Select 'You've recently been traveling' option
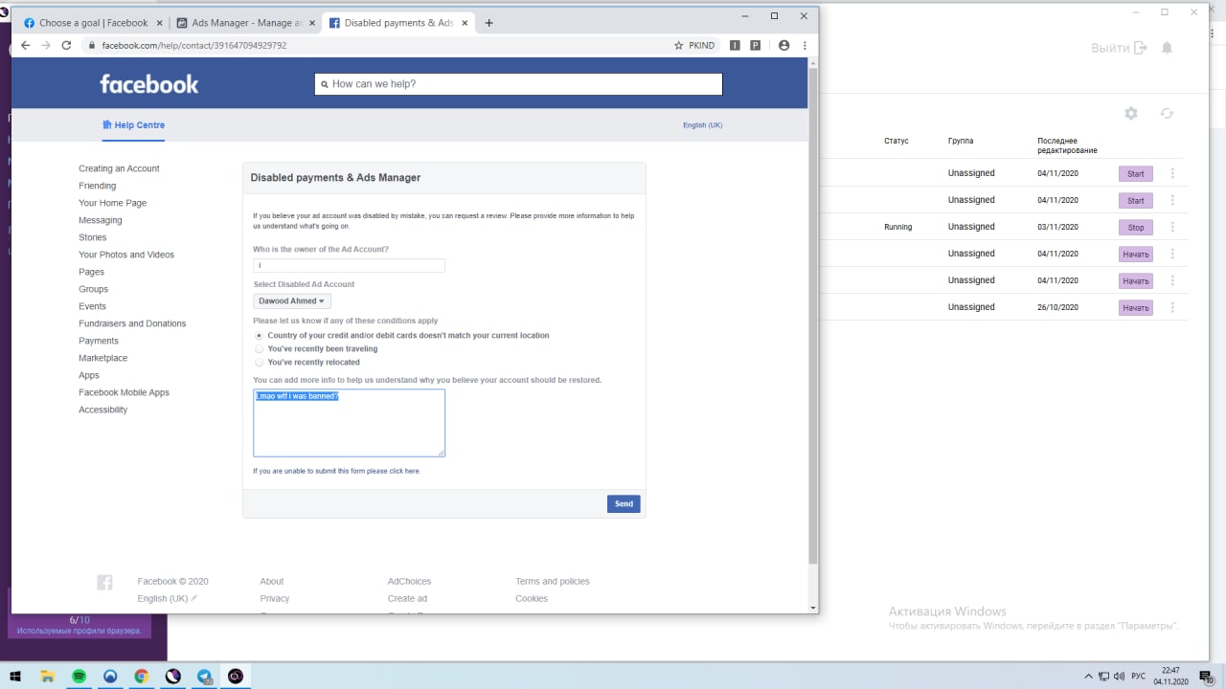This screenshot has height=689, width=1226. pos(259,349)
